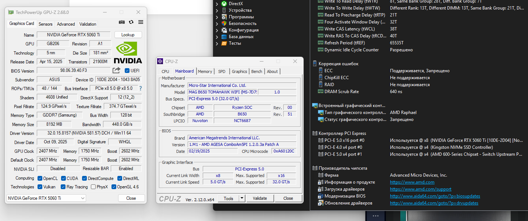Image resolution: width=528 pixels, height=221 pixels.
Task: Click the Устройства icon in AIDA64 tree
Action: click(x=224, y=10)
